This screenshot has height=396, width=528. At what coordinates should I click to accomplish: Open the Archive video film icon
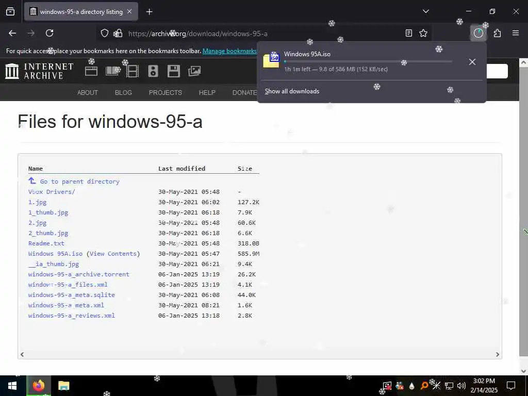tap(133, 71)
